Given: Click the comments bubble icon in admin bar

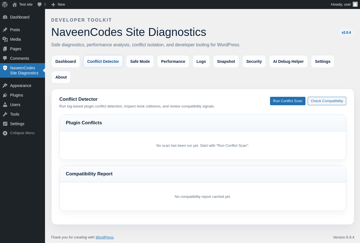Looking at the screenshot, I should [40, 4].
